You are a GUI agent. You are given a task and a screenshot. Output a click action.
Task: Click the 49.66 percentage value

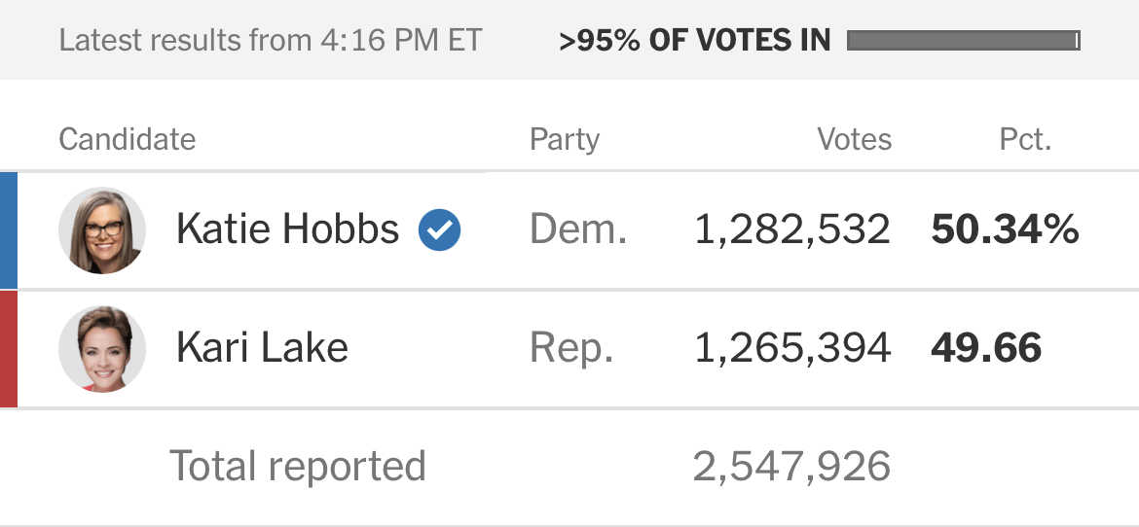(x=986, y=348)
